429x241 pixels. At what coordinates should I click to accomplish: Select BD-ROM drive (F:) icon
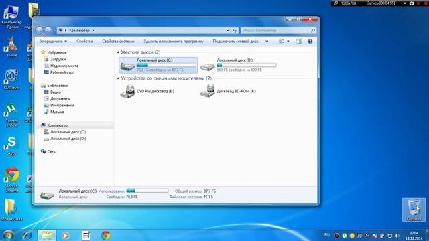coord(208,91)
